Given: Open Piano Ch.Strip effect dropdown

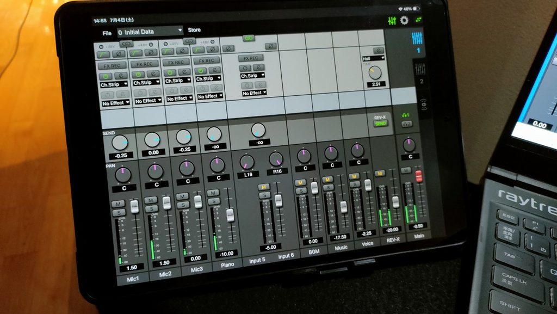Looking at the screenshot, I should (x=208, y=79).
